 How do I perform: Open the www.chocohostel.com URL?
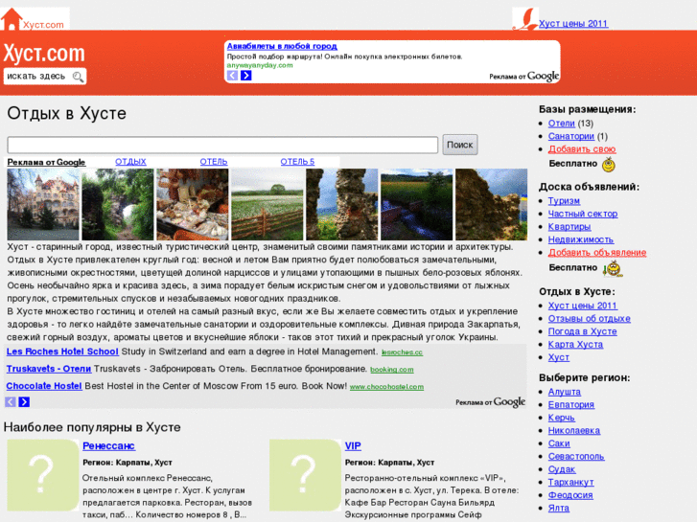tap(386, 387)
